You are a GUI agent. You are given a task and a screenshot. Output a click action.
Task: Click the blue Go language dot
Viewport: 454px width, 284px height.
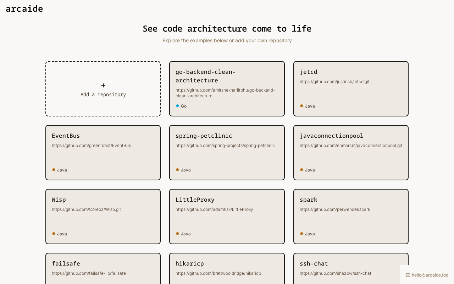coord(177,106)
